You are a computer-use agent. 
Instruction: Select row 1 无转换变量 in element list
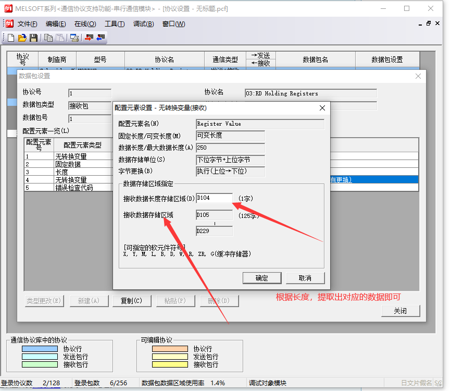point(70,156)
